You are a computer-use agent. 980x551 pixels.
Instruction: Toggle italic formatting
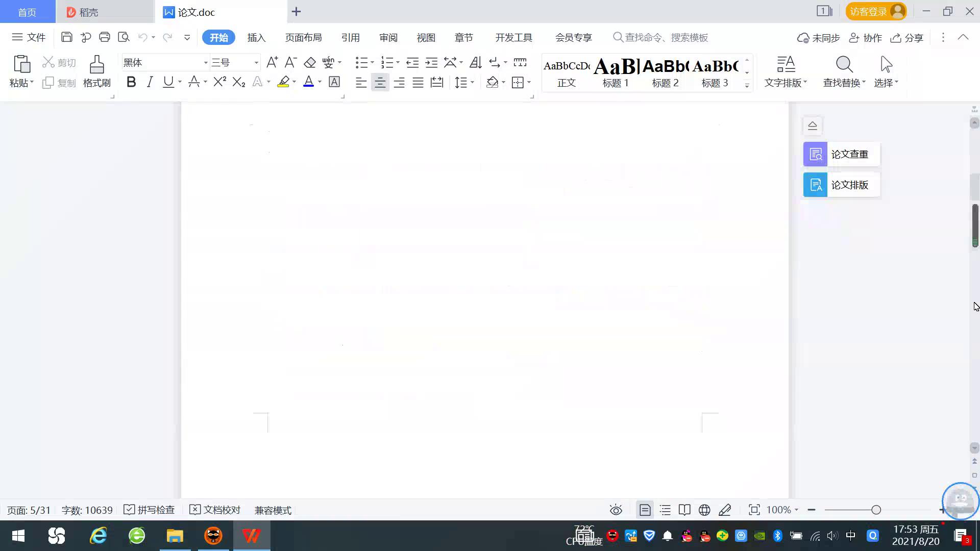(x=149, y=82)
